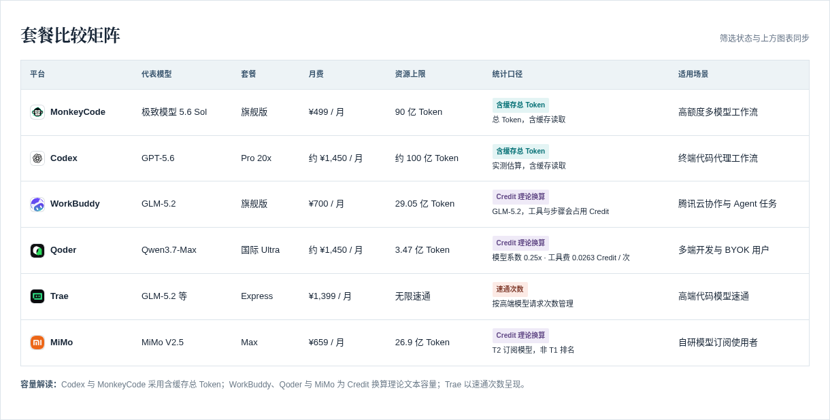Click the 含缓存总 Token badge in MonkeyCode row

tap(520, 105)
